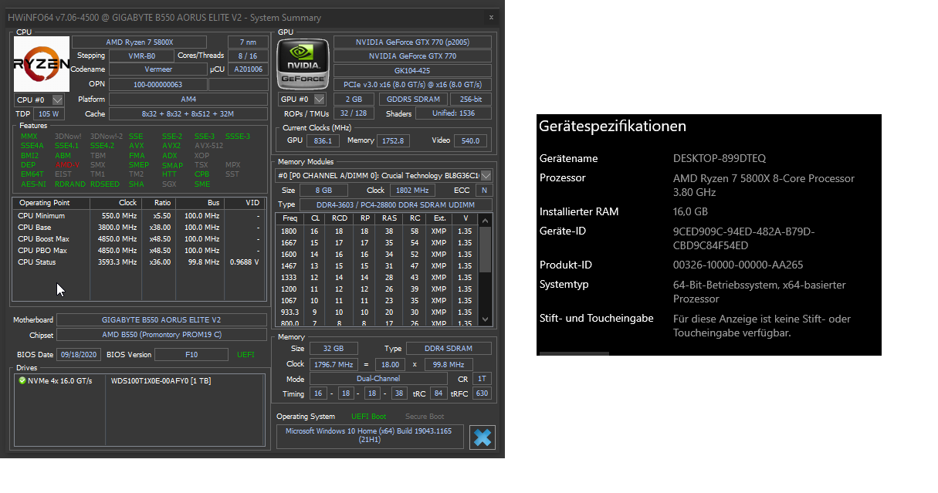Click the green UEFI label near BIOS Version

point(246,355)
